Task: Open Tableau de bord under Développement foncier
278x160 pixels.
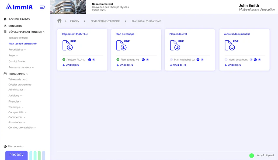Action: (18, 38)
